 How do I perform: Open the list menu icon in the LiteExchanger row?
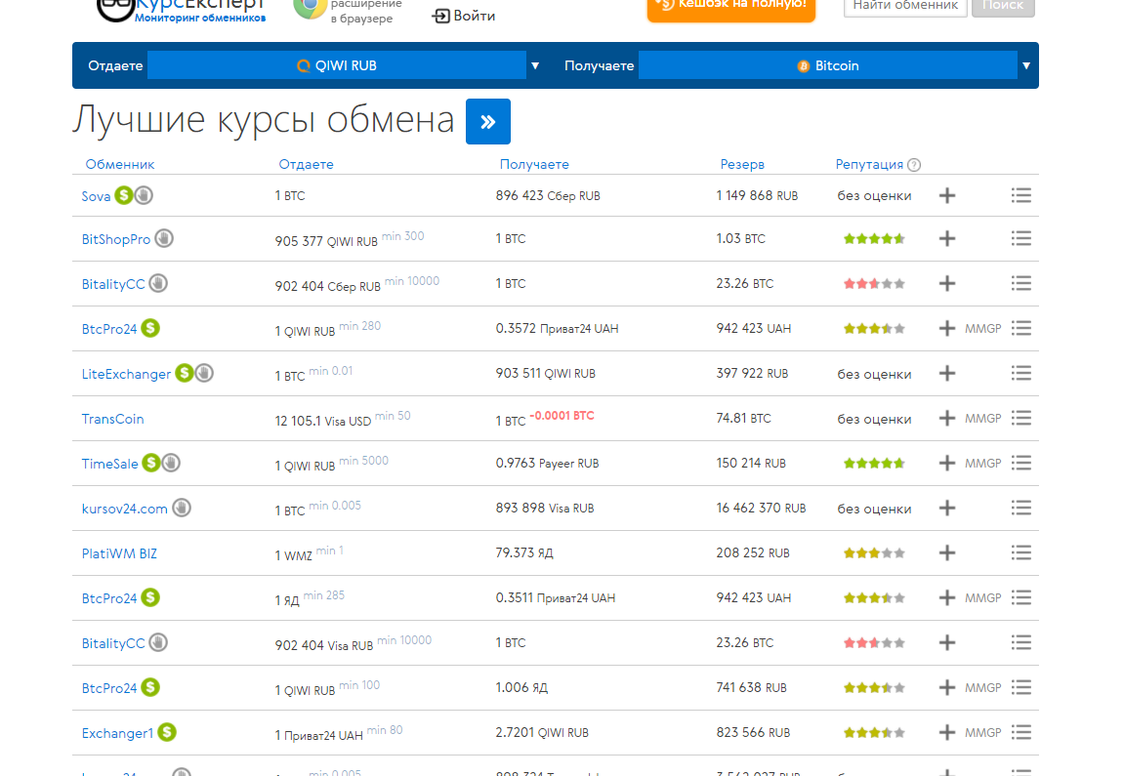1021,373
